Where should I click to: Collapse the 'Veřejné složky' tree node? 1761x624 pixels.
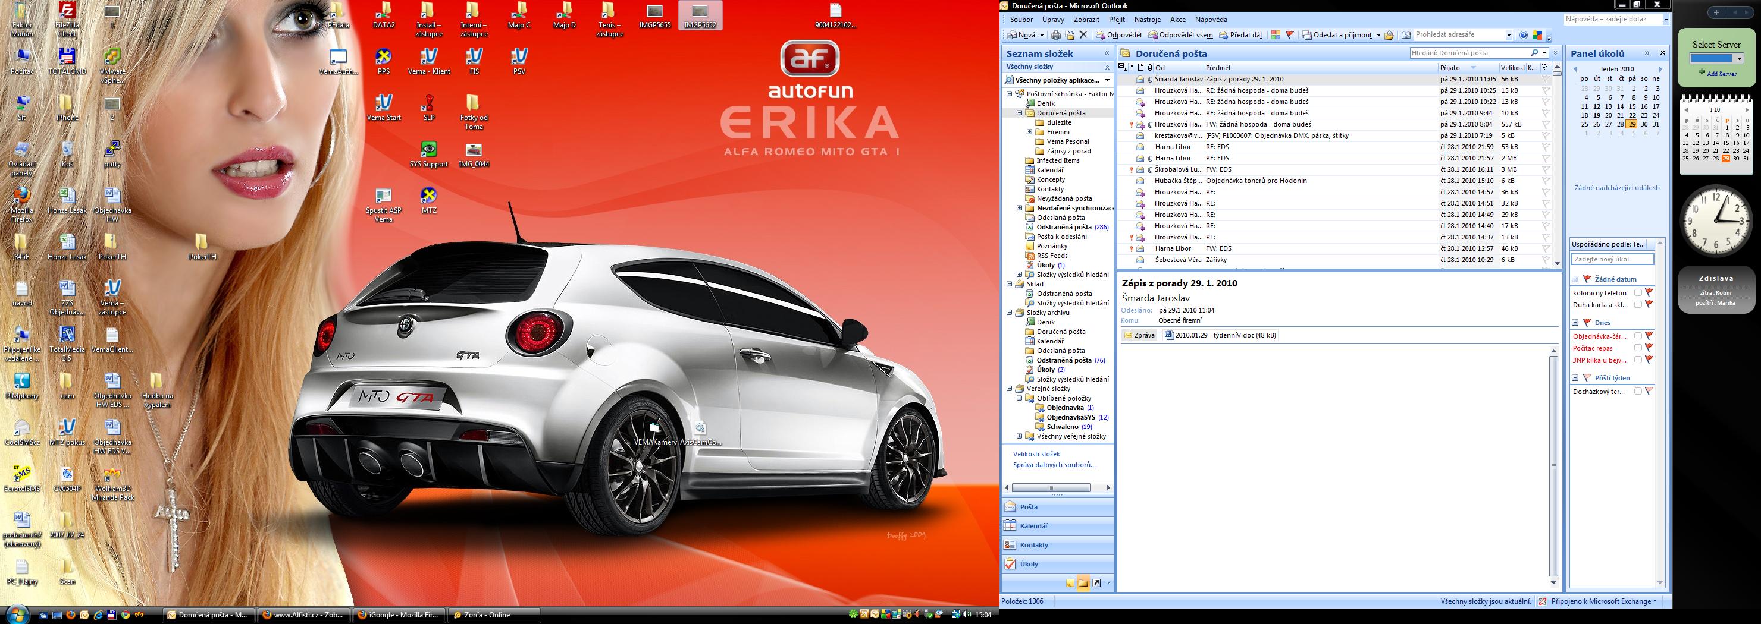pos(1010,389)
